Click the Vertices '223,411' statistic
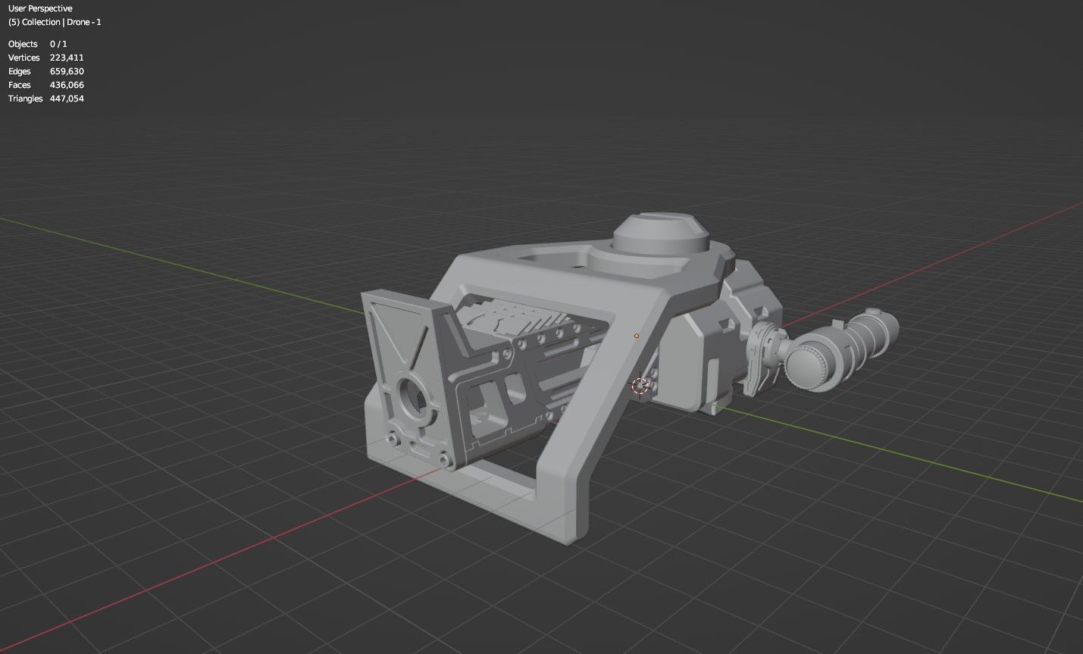 67,58
